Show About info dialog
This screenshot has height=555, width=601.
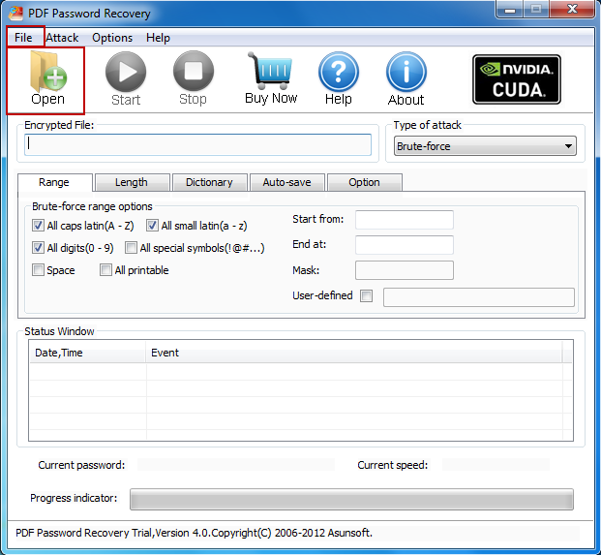pos(406,79)
